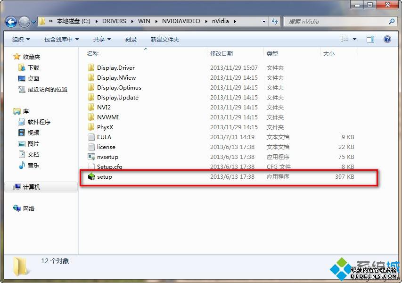This screenshot has width=402, height=283.
Task: Click the green setup application icon
Action: click(91, 176)
